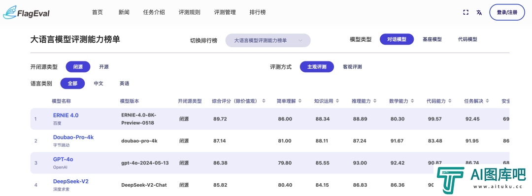Sort by 数学能力 column arrows
This screenshot has height=196, width=532.
(412, 101)
